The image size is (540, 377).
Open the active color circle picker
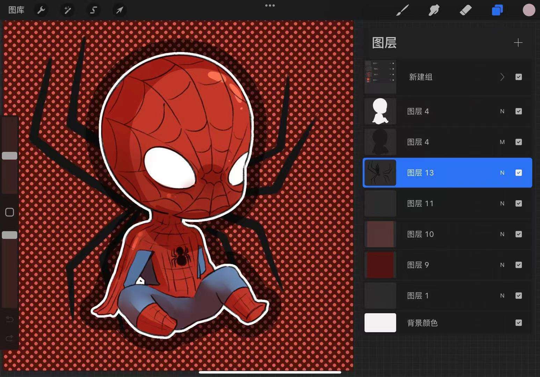(529, 10)
